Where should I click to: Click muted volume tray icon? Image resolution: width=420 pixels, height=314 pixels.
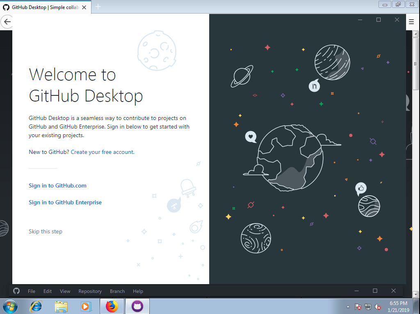pyautogui.click(x=378, y=307)
